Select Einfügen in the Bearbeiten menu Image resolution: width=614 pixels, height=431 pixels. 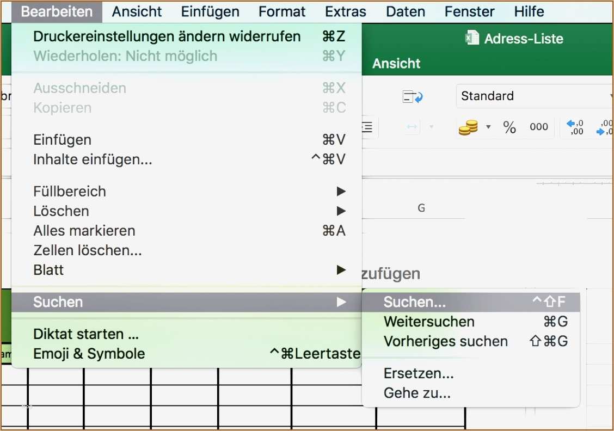point(186,140)
